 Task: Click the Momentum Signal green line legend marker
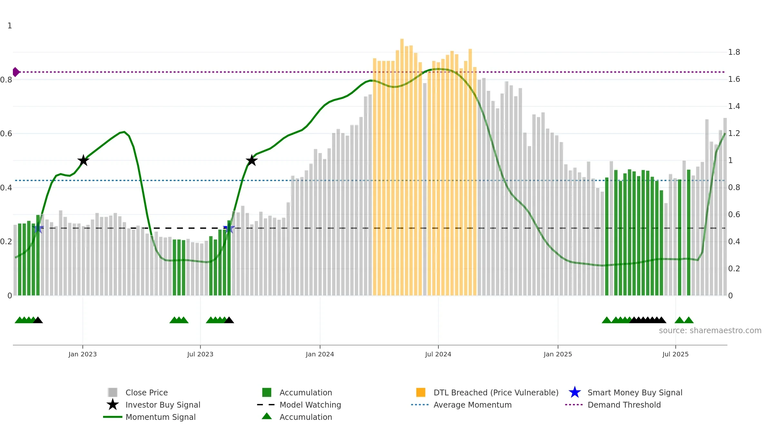click(113, 417)
